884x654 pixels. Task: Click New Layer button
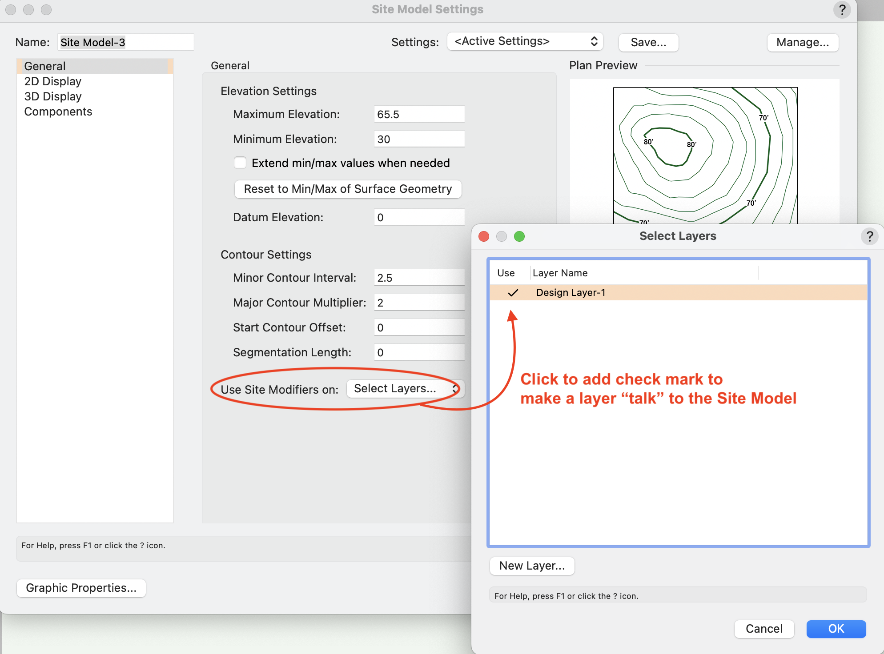point(531,566)
